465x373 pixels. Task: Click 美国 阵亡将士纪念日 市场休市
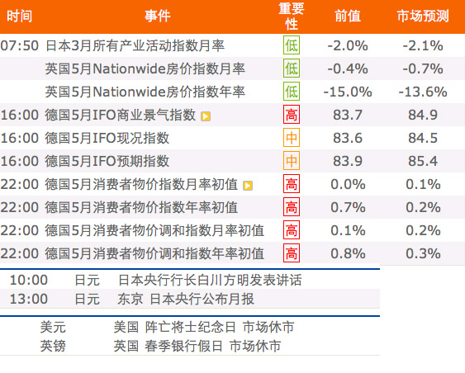[204, 328]
